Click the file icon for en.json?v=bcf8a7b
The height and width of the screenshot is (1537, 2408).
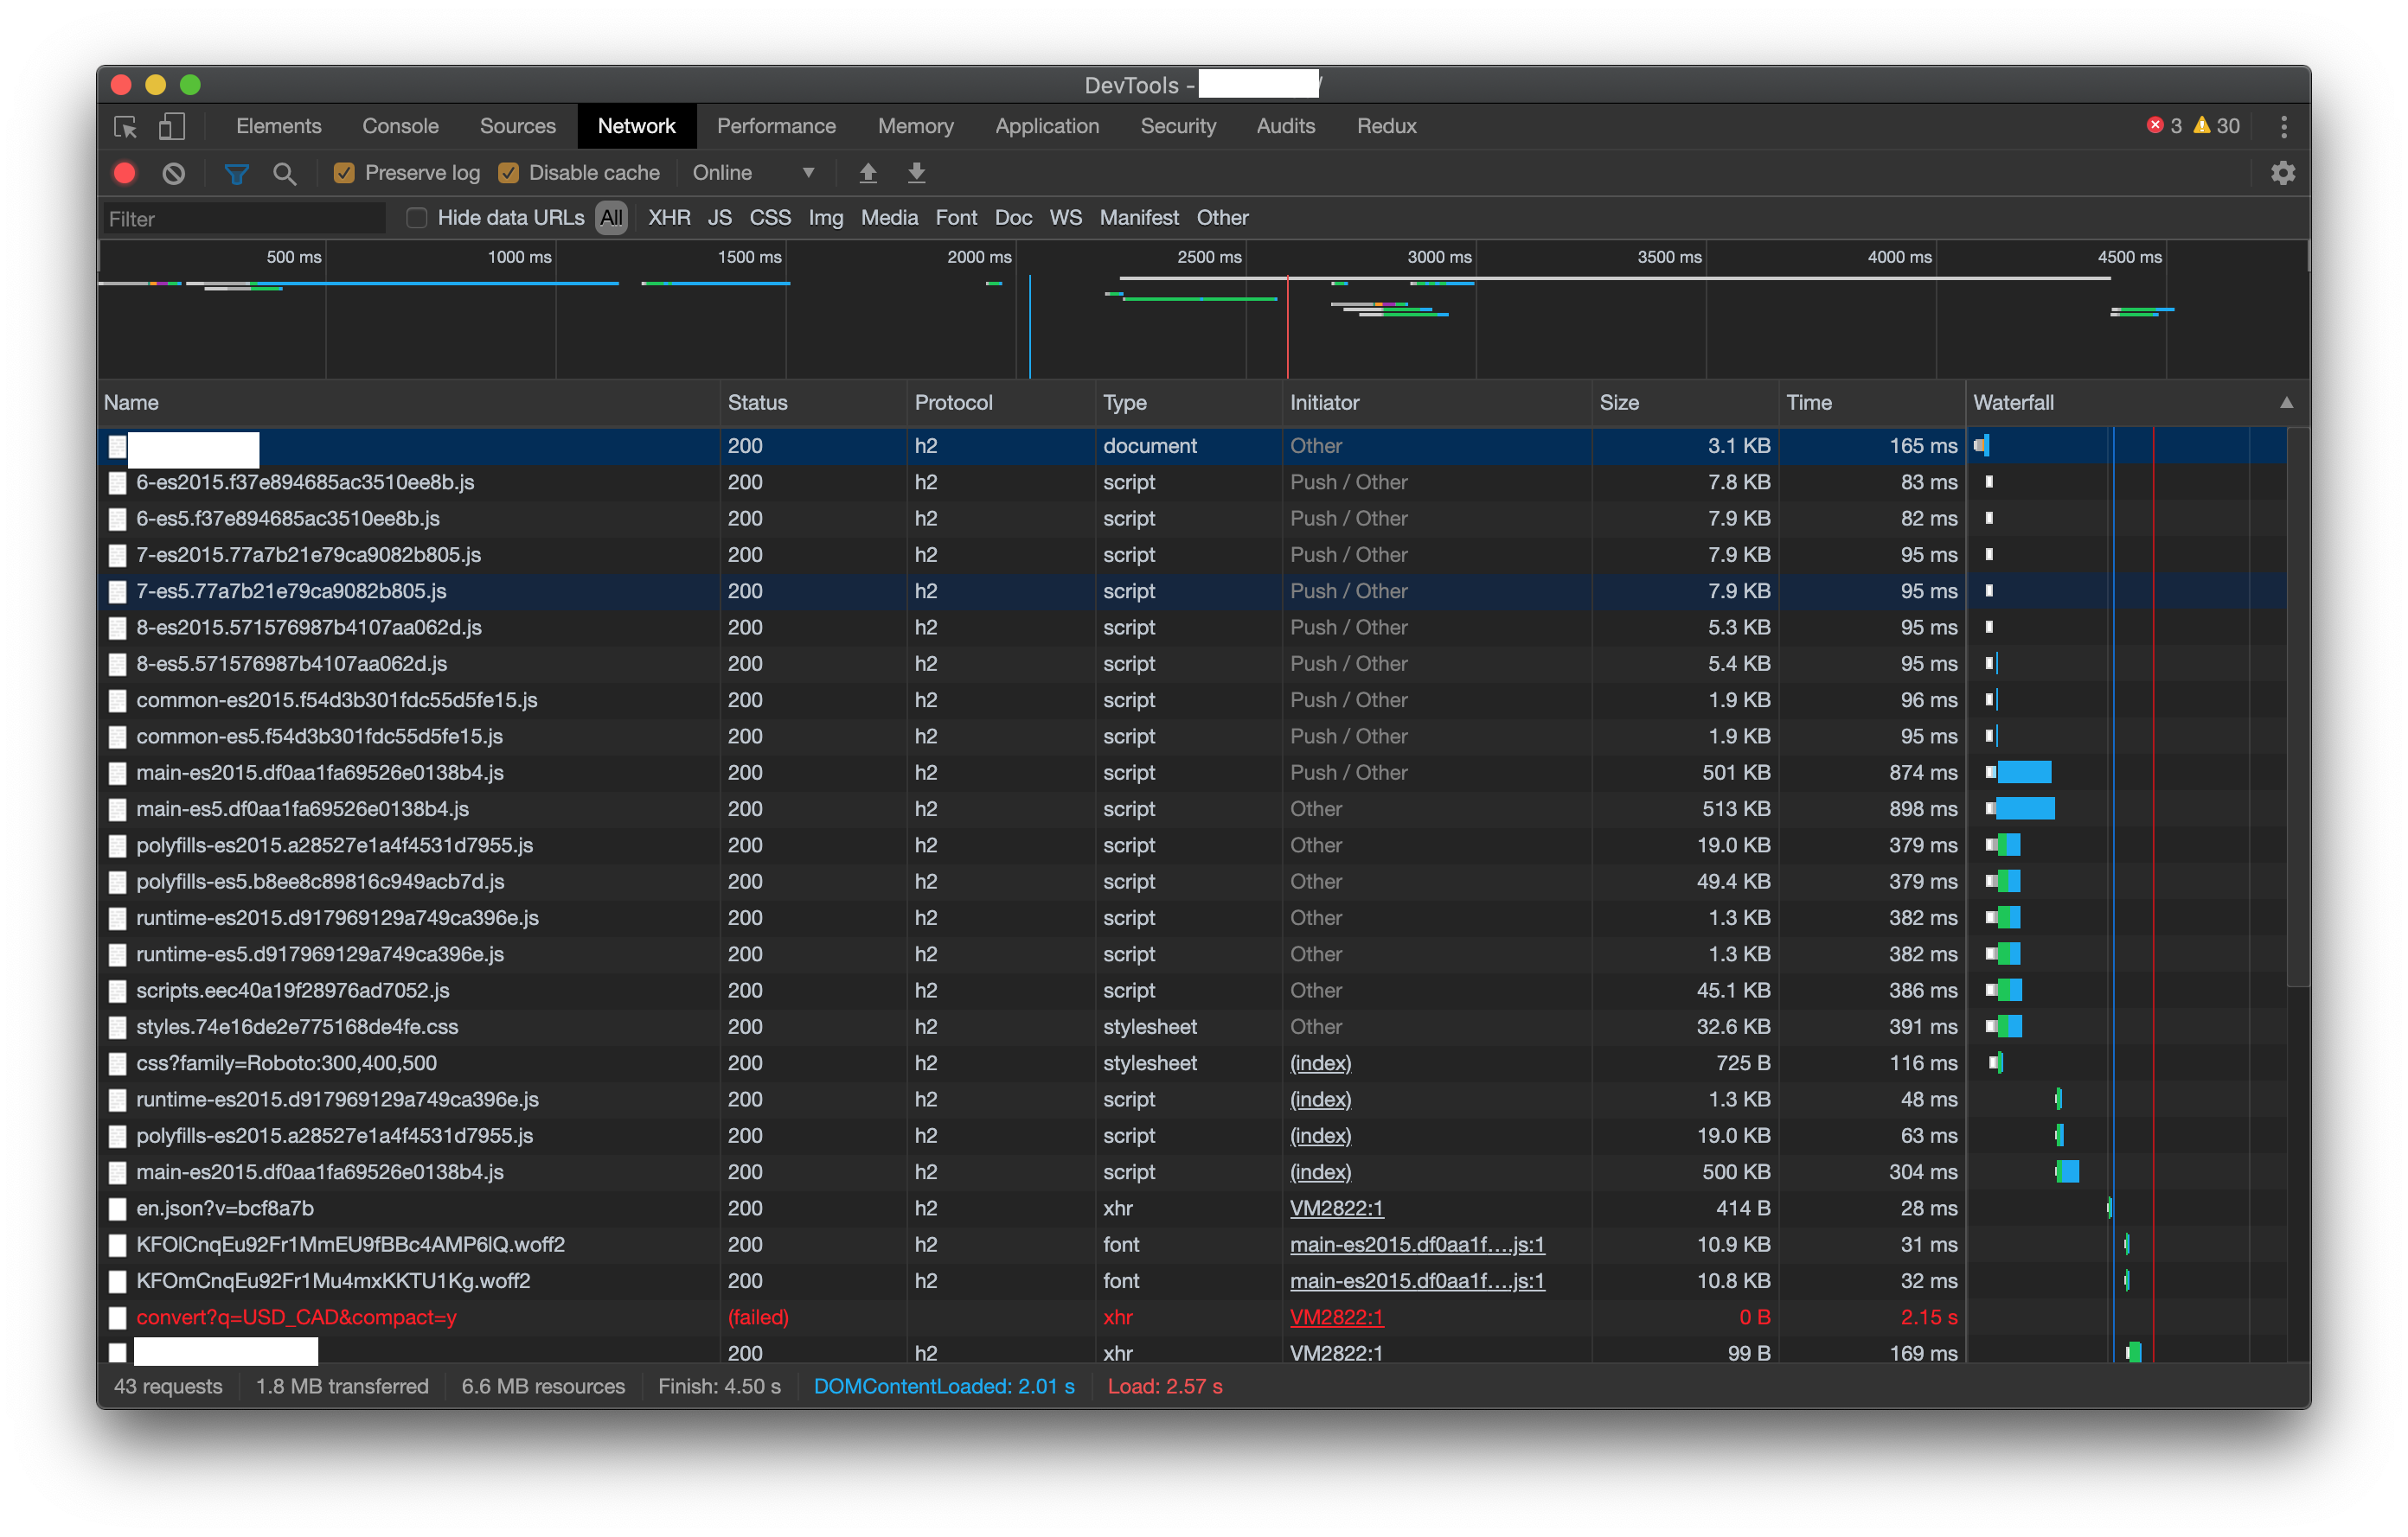(118, 1209)
